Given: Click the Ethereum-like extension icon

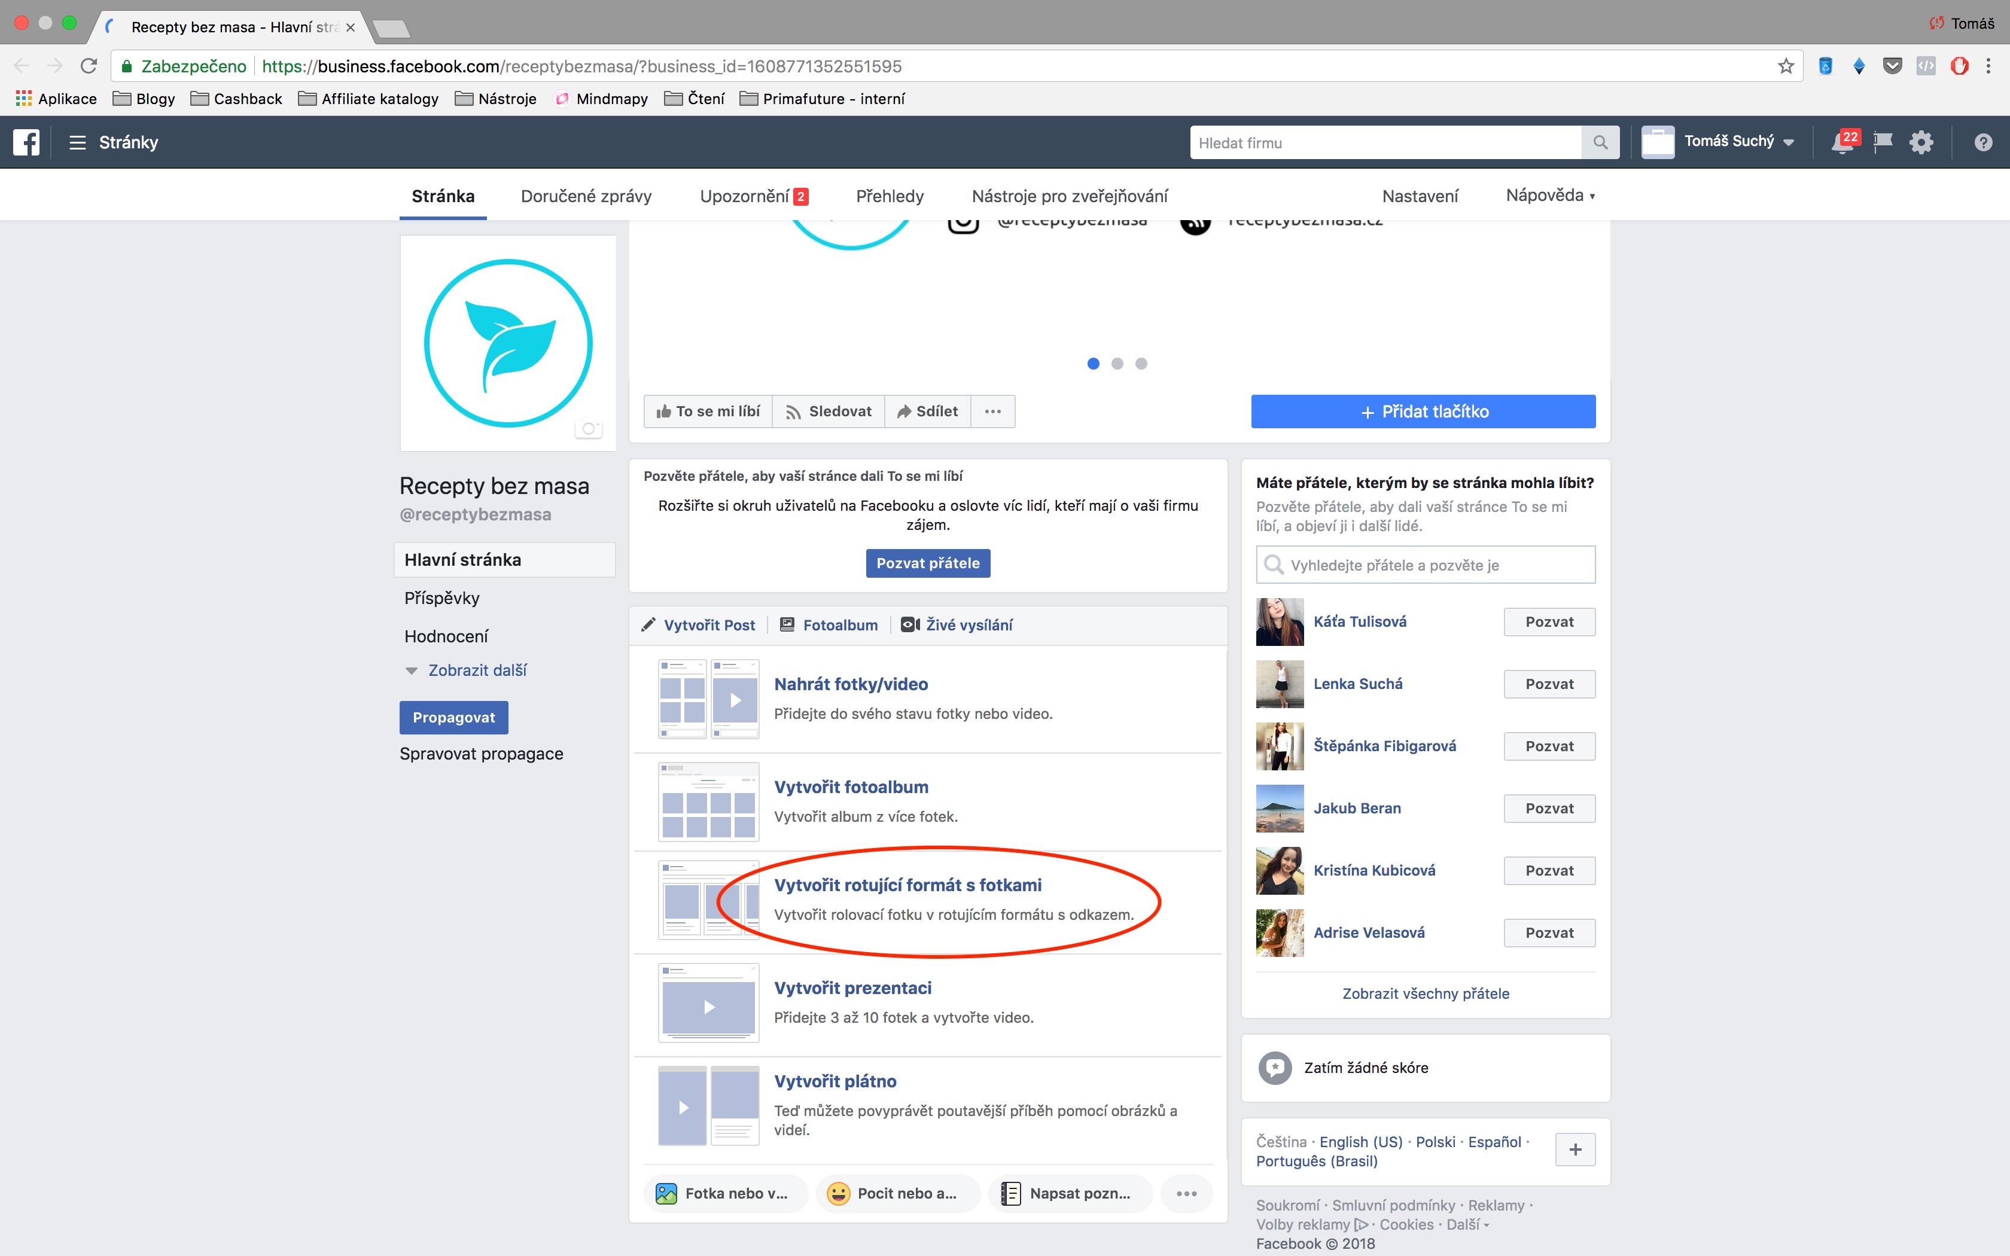Looking at the screenshot, I should tap(1859, 66).
